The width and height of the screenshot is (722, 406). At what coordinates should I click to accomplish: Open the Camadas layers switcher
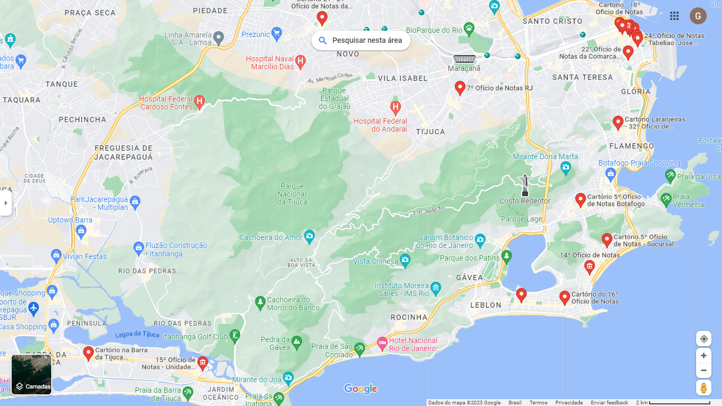coord(32,375)
